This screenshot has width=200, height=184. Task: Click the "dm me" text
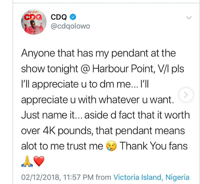[115, 84]
